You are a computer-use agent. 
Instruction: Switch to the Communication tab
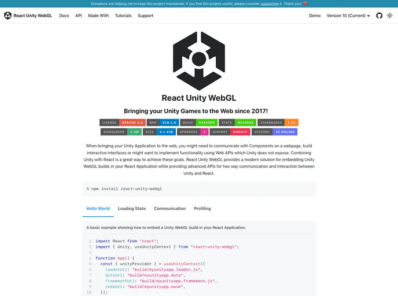(x=170, y=209)
